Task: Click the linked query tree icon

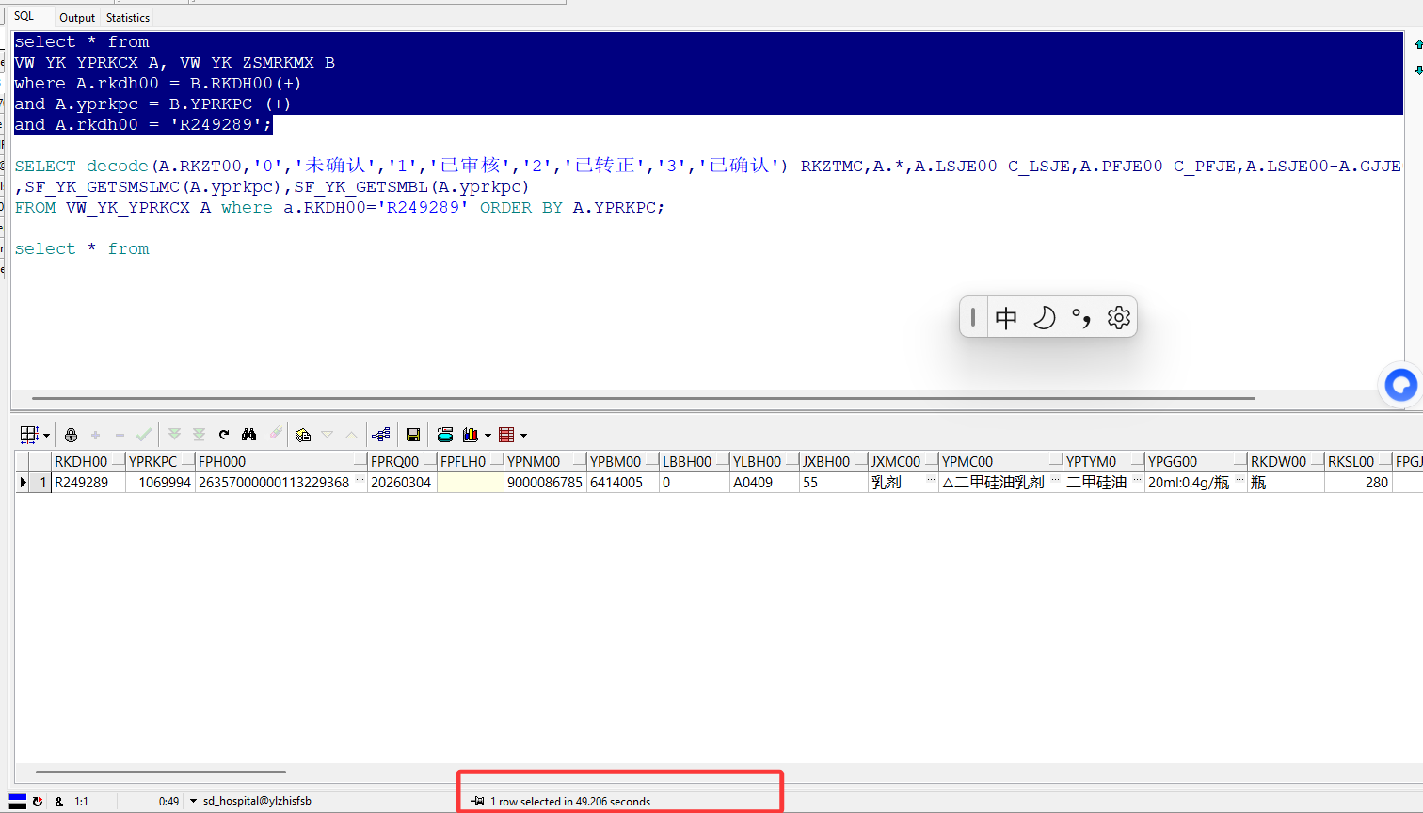Action: coord(381,435)
